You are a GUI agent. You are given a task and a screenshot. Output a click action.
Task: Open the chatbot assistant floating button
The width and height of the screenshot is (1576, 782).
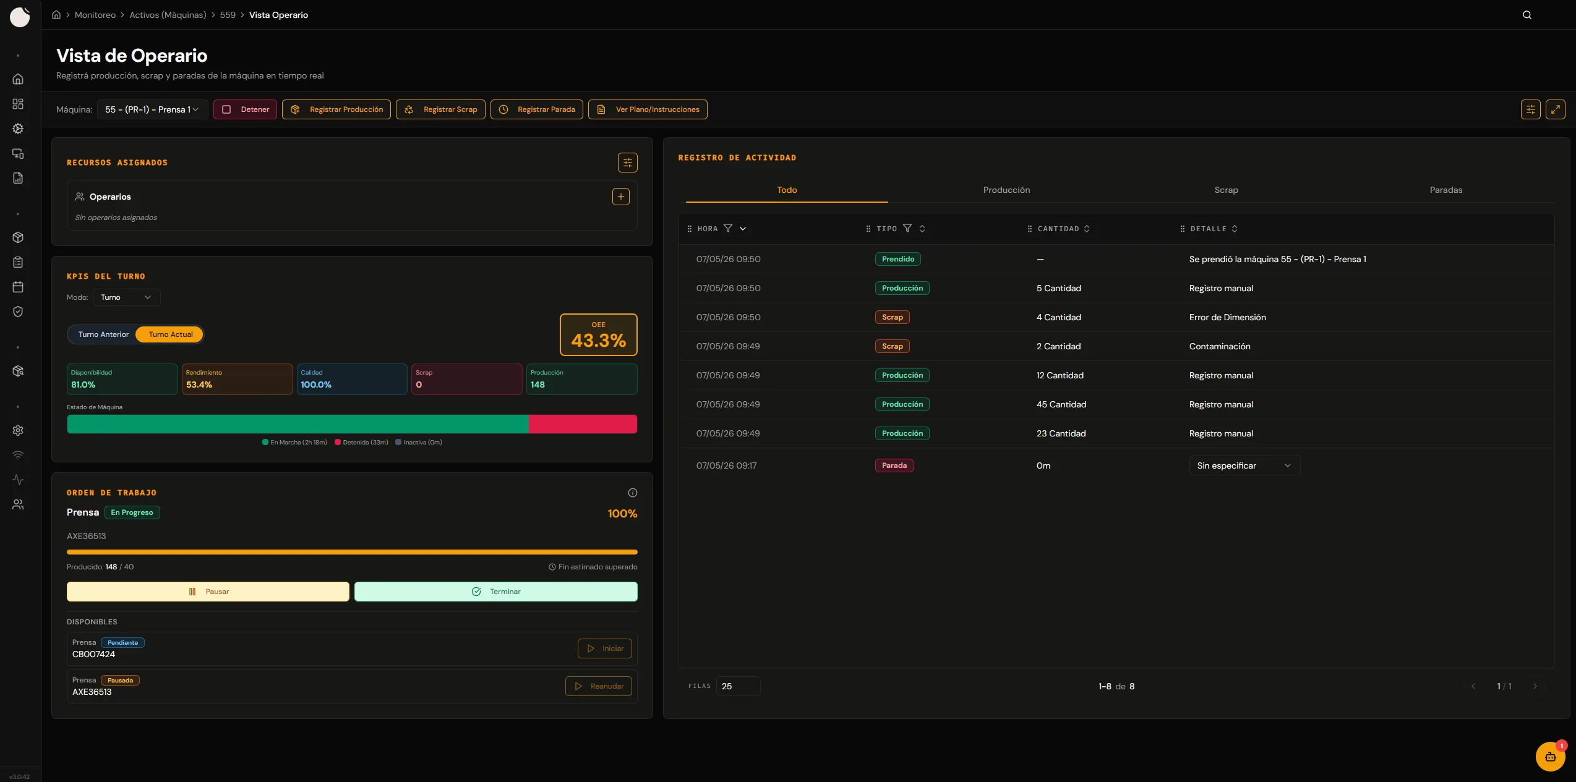[x=1551, y=757]
